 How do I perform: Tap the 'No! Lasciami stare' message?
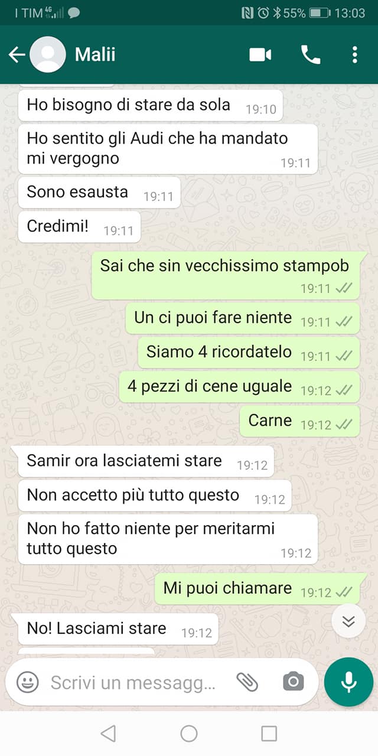[x=118, y=628]
